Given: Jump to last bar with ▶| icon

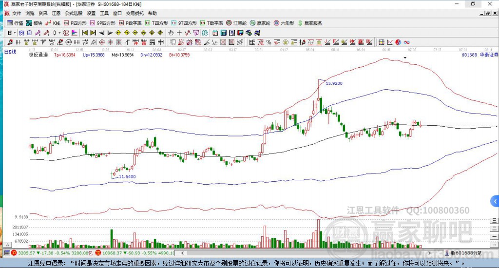Looking at the screenshot, I should pos(93,33).
